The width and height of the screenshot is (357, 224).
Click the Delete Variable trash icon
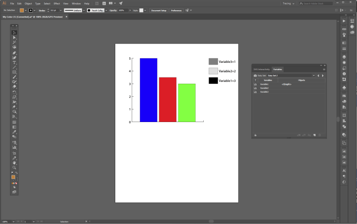[x=319, y=135]
